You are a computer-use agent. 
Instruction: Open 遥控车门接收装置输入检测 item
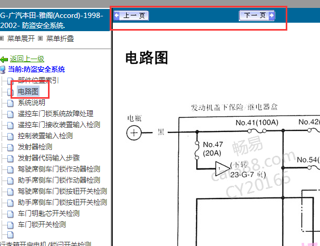[59, 125]
